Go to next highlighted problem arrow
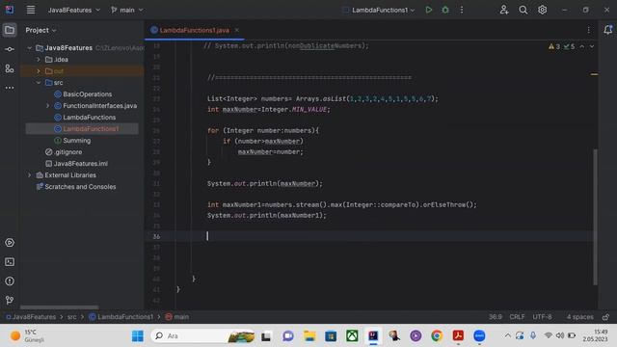The width and height of the screenshot is (617, 347). point(591,46)
